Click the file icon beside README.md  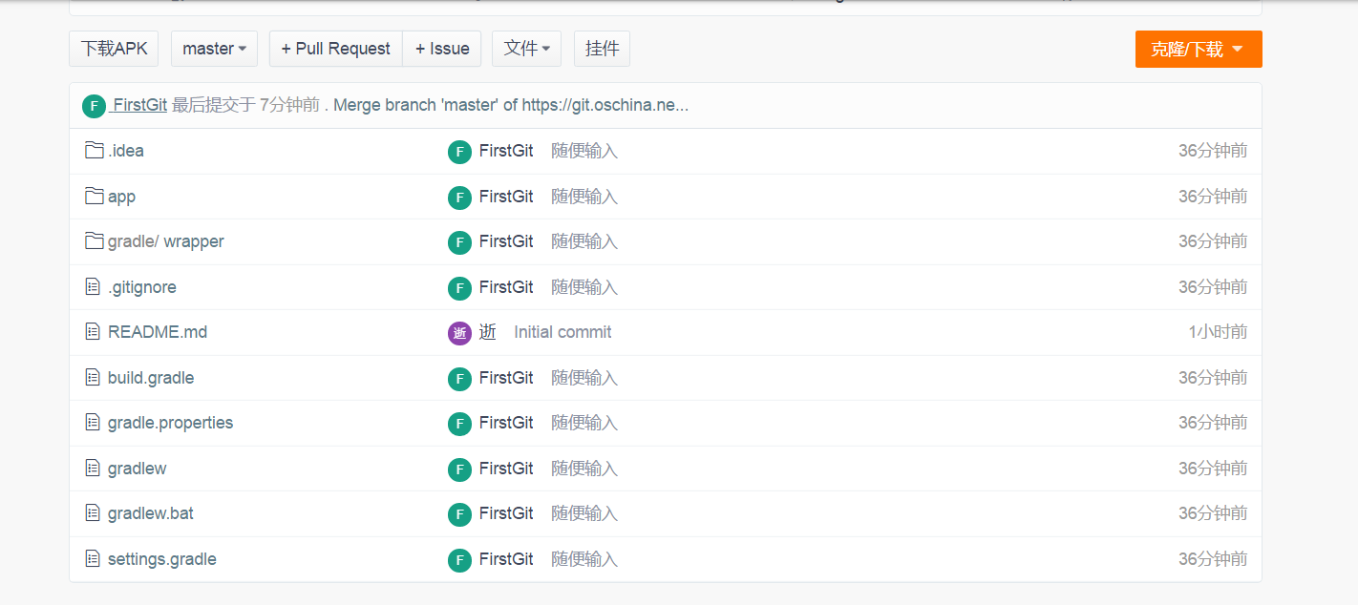coord(93,332)
